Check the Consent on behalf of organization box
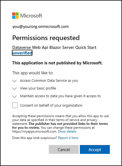This screenshot has width=122, height=166. pos(15,105)
